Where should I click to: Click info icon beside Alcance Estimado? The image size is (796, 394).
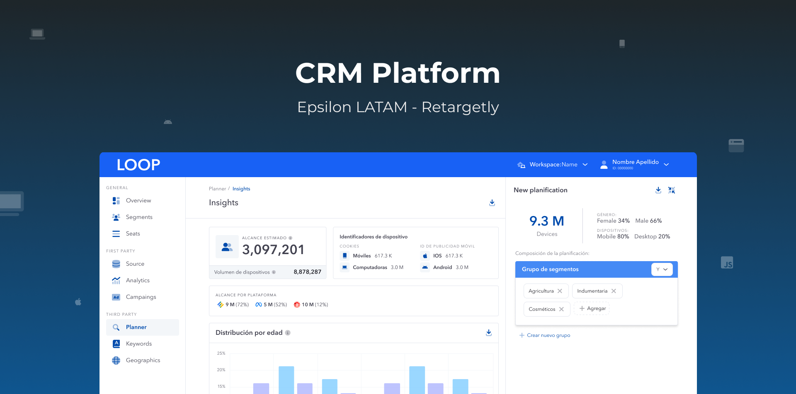click(x=291, y=238)
